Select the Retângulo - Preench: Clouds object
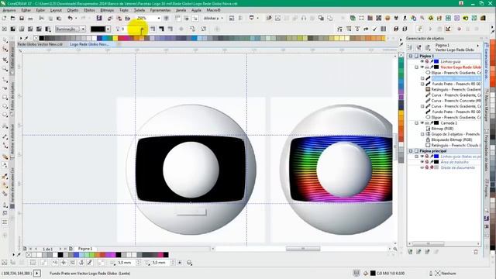 click(456, 145)
